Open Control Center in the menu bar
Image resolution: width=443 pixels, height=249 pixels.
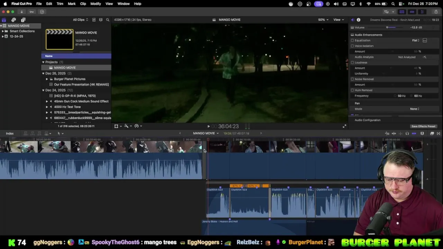pos(401,4)
